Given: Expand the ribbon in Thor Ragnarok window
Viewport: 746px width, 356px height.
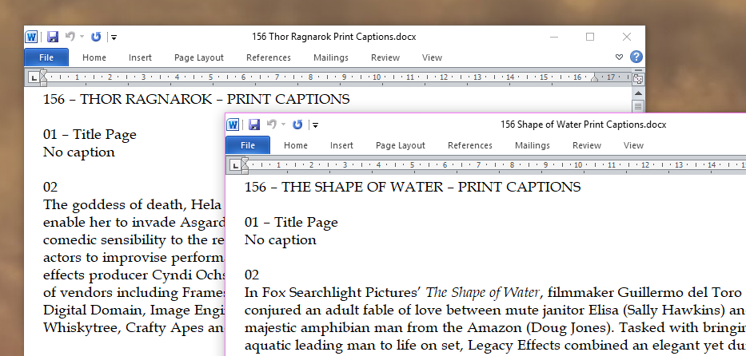Looking at the screenshot, I should click(619, 57).
